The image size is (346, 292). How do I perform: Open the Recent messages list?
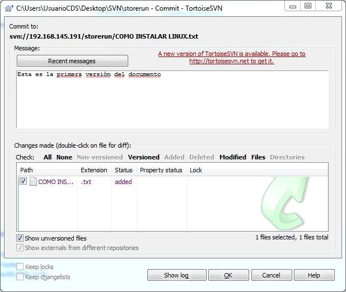point(72,61)
